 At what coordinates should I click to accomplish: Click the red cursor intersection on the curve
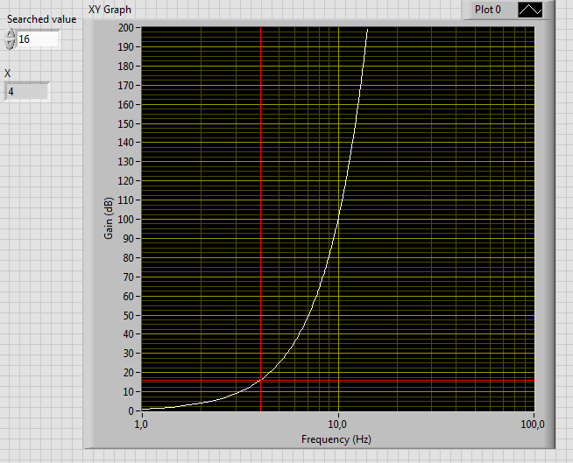pyautogui.click(x=260, y=380)
